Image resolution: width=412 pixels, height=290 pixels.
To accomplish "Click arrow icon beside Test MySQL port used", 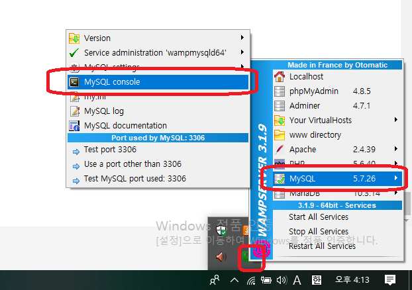I will coord(76,181).
